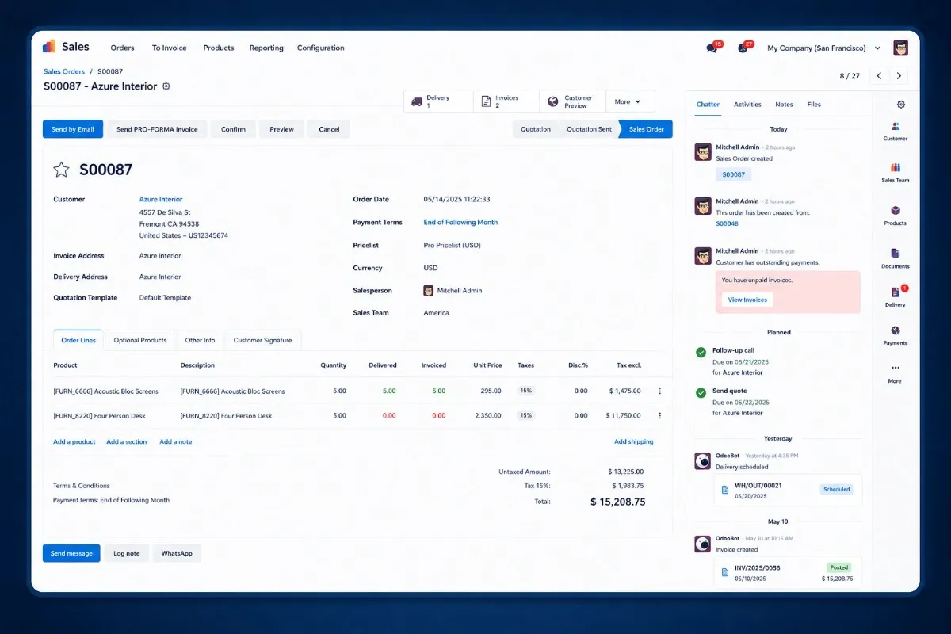Viewport: 951px width, 634px height.
Task: Select the Order Lines tab
Action: click(78, 340)
